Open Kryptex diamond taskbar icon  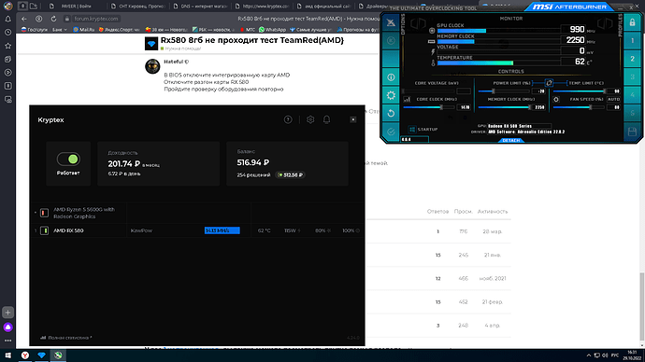[41, 355]
